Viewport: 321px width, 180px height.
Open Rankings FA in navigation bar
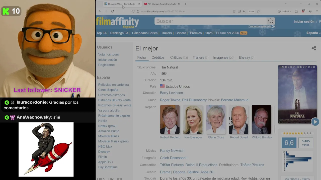click(119, 33)
